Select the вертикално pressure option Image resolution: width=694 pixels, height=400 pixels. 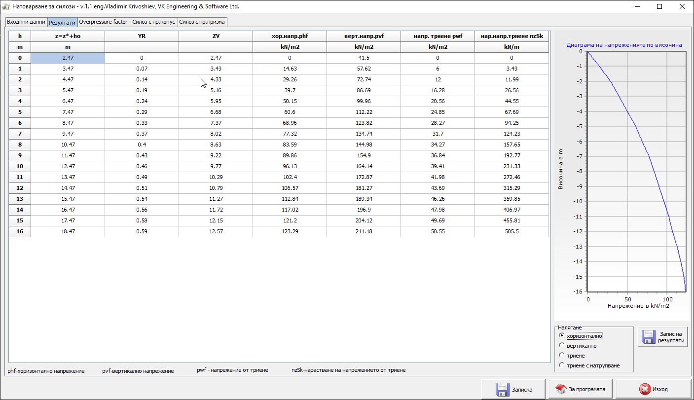(x=561, y=346)
